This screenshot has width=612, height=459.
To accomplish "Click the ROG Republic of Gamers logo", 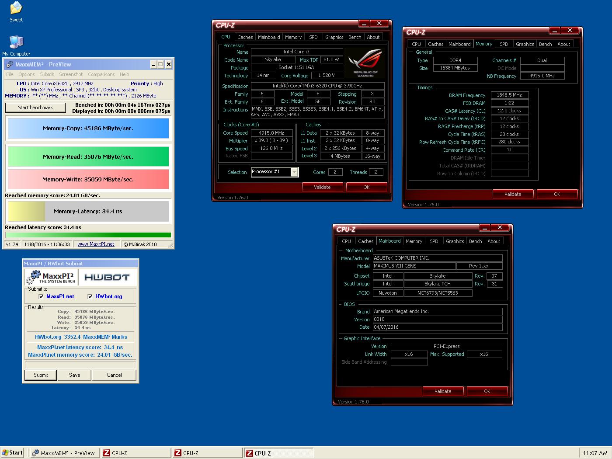I will (365, 63).
